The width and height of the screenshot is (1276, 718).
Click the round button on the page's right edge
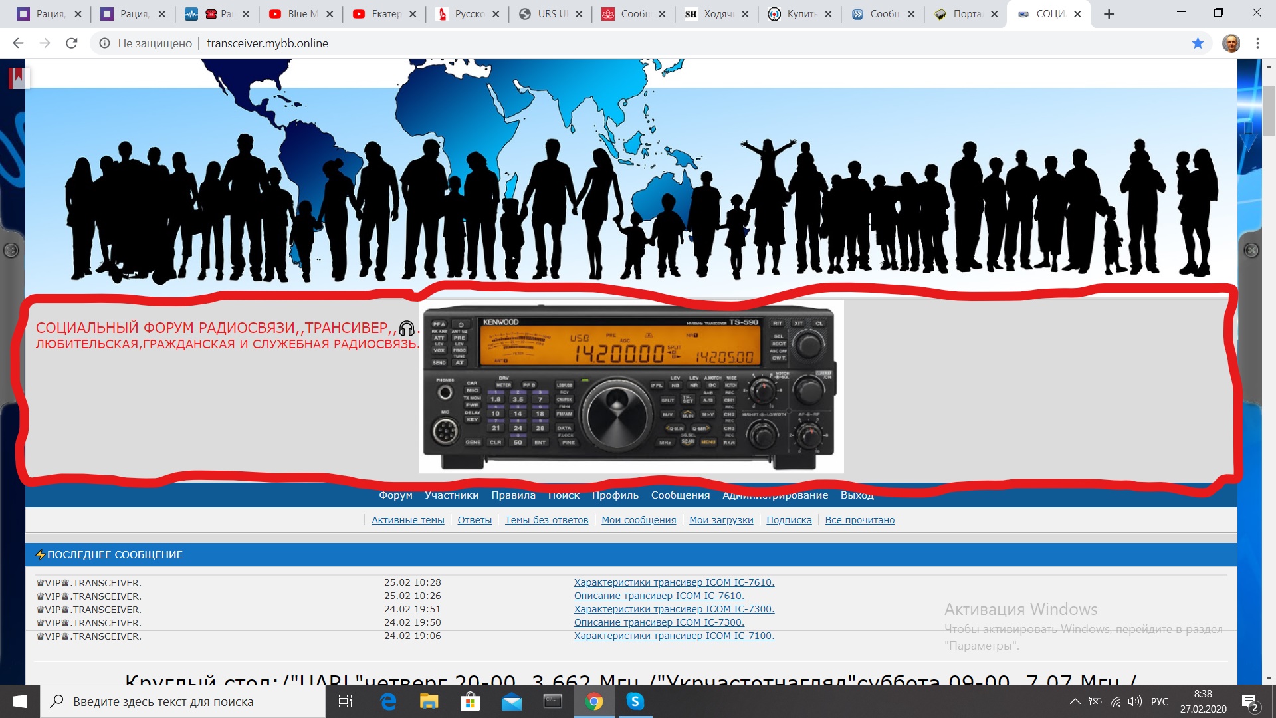tap(1251, 251)
